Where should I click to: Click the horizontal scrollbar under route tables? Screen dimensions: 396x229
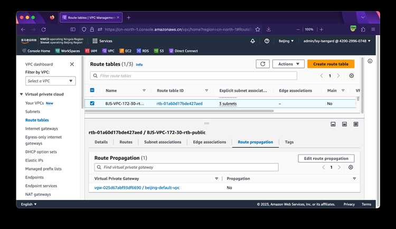179,111
